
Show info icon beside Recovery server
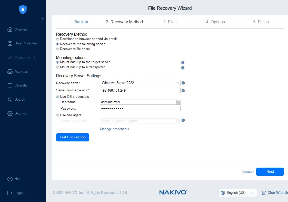click(x=183, y=83)
